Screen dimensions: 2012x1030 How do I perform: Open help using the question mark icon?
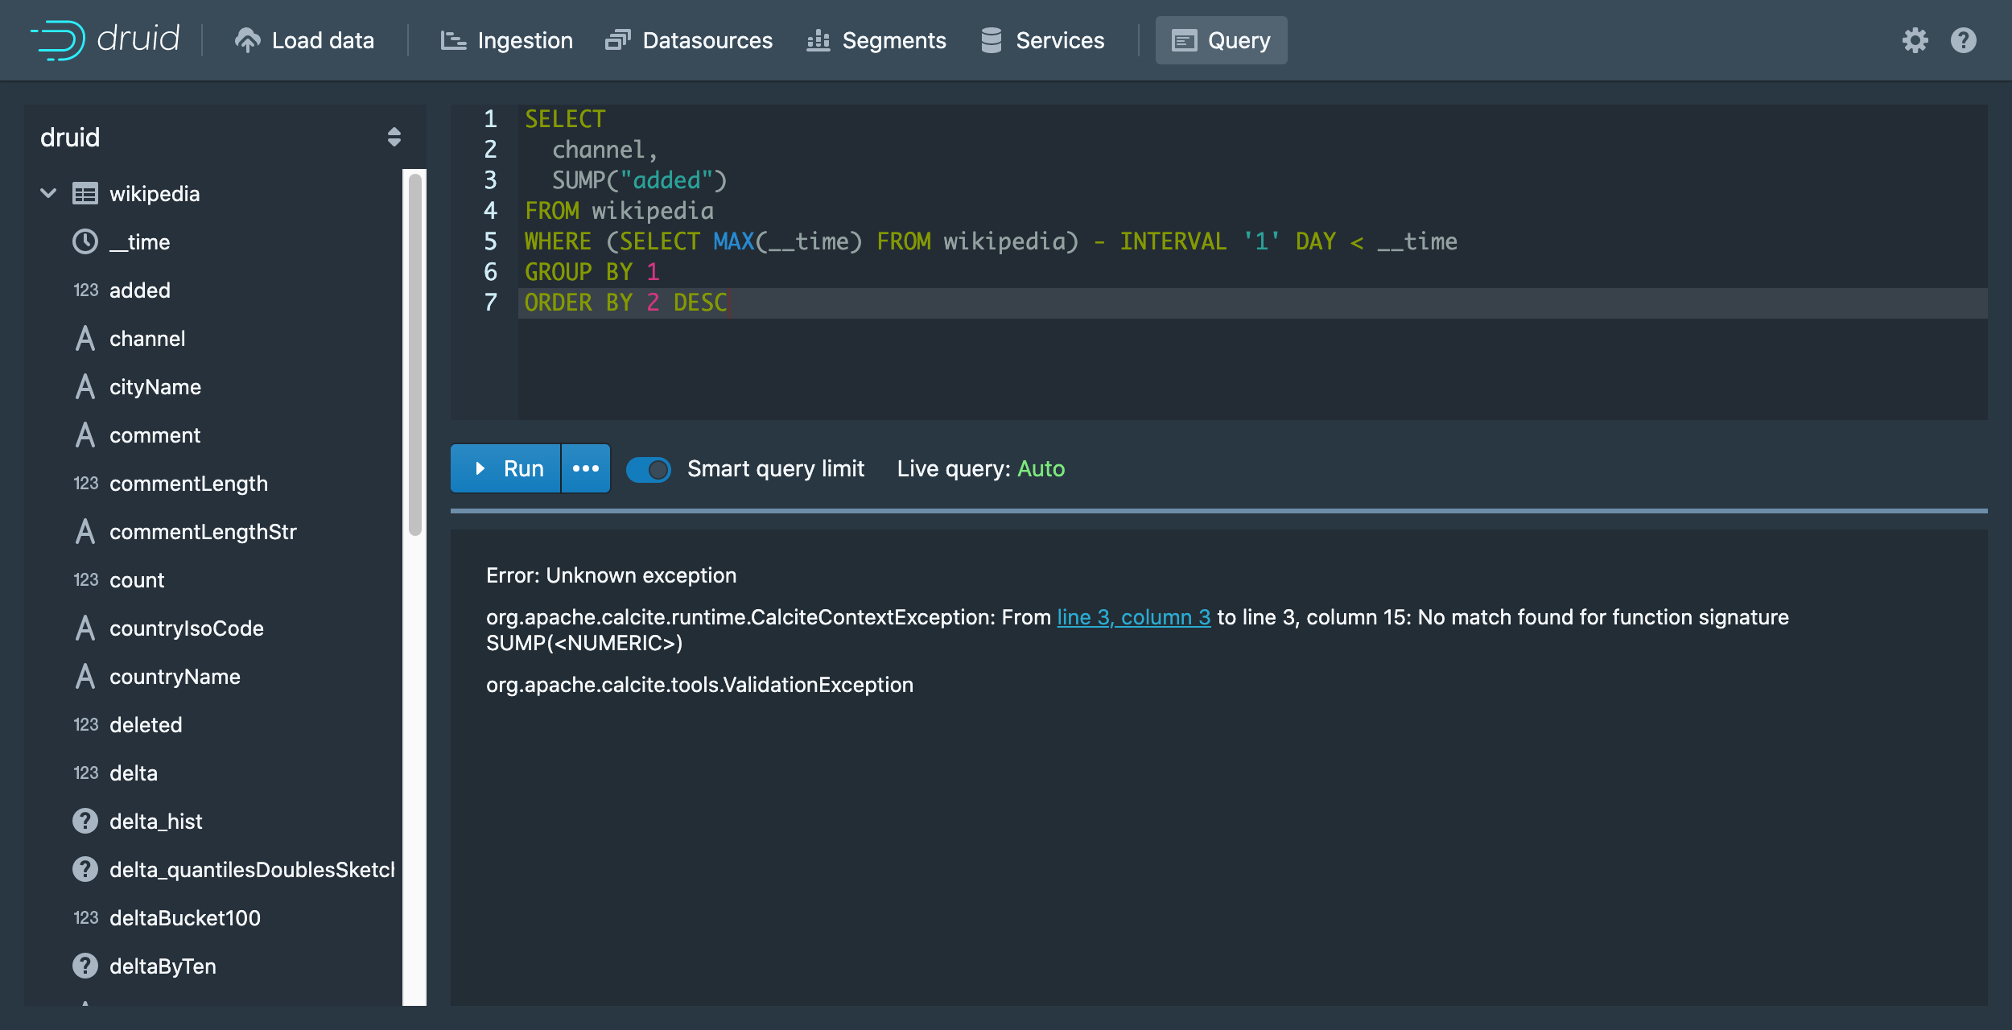click(1962, 40)
